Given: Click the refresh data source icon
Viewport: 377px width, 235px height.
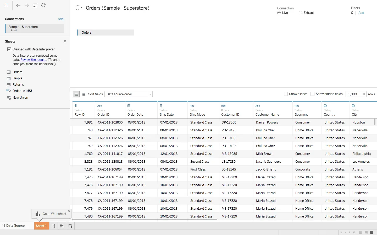Looking at the screenshot, I should pos(43,5).
